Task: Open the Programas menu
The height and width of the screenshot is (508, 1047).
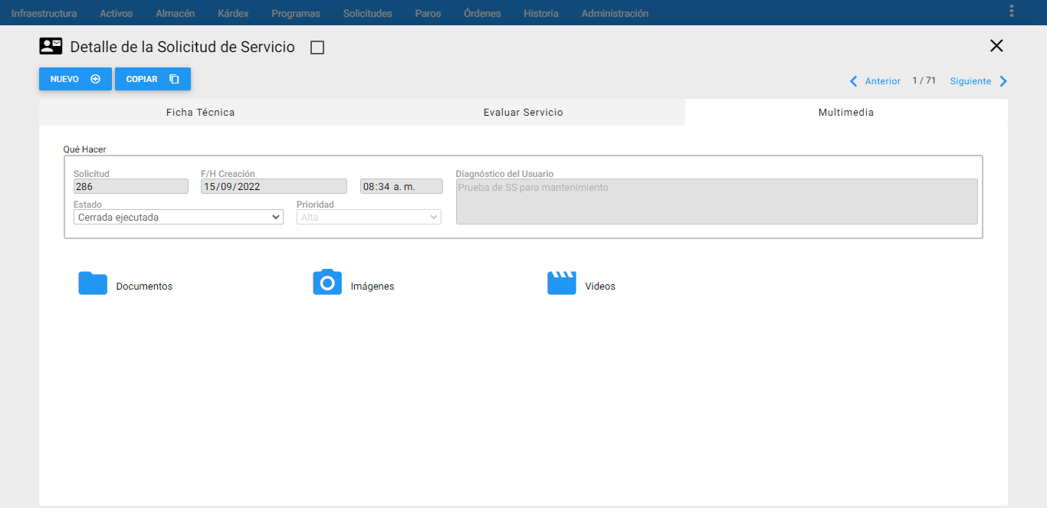Action: click(296, 13)
